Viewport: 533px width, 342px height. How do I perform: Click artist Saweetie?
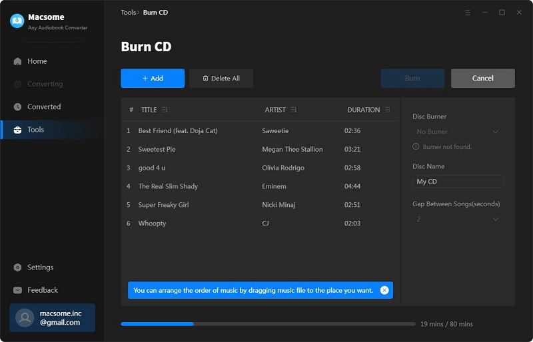click(x=275, y=131)
